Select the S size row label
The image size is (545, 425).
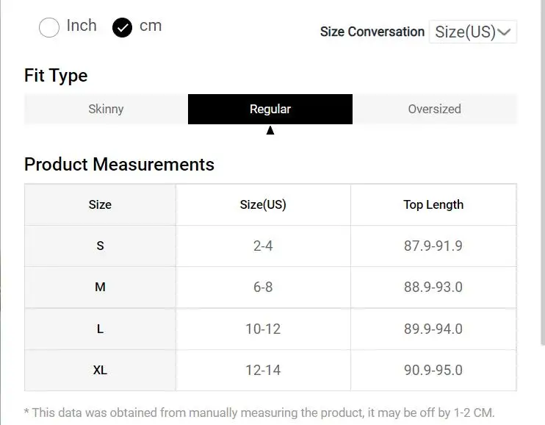pyautogui.click(x=100, y=246)
